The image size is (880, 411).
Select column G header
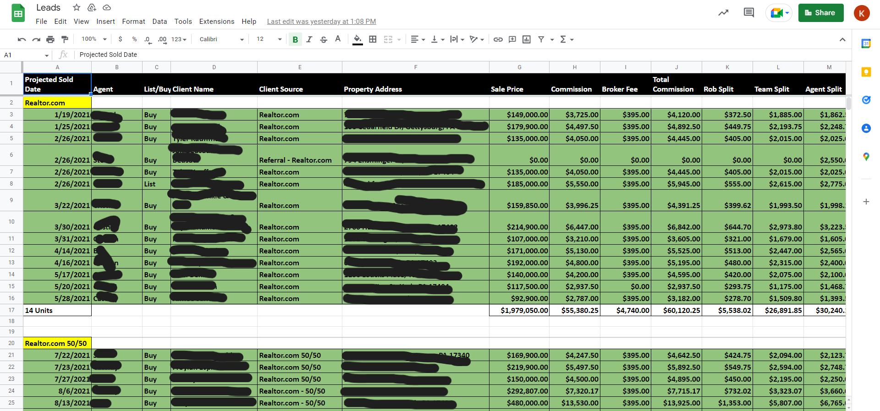click(519, 67)
